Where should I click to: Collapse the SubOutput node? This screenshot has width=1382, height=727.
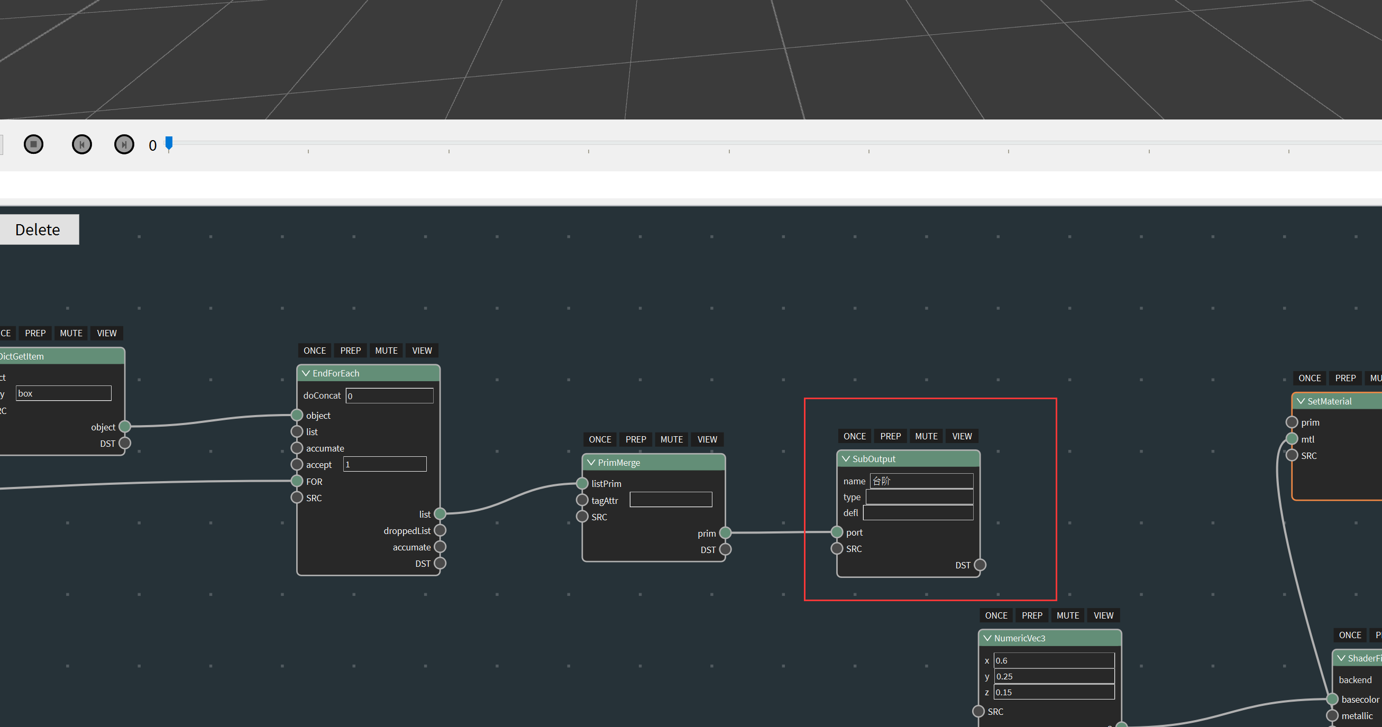tap(846, 459)
